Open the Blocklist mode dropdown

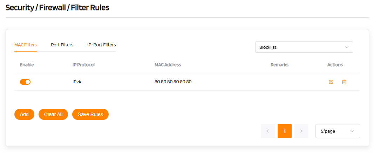304,47
